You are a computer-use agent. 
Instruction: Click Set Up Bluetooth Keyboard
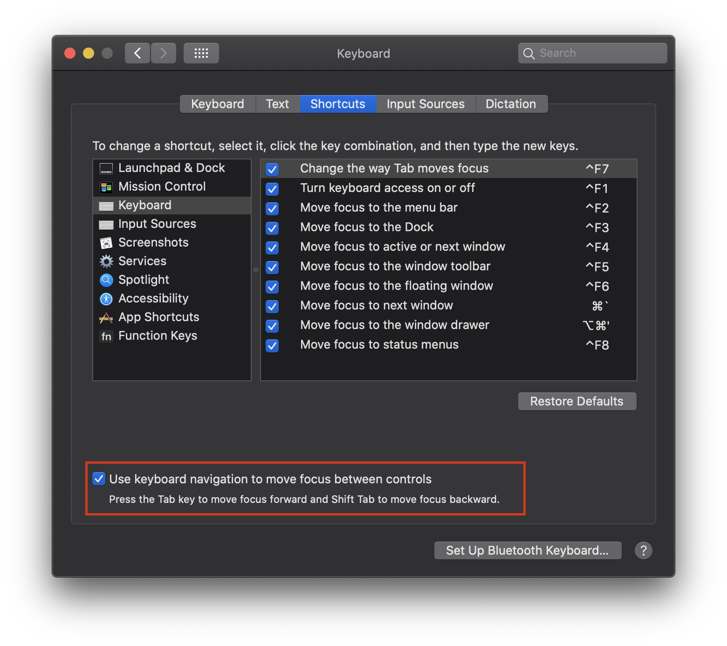point(527,550)
